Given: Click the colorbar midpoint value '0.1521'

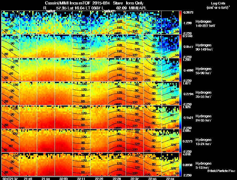Looking at the screenshot, I should [188, 118].
